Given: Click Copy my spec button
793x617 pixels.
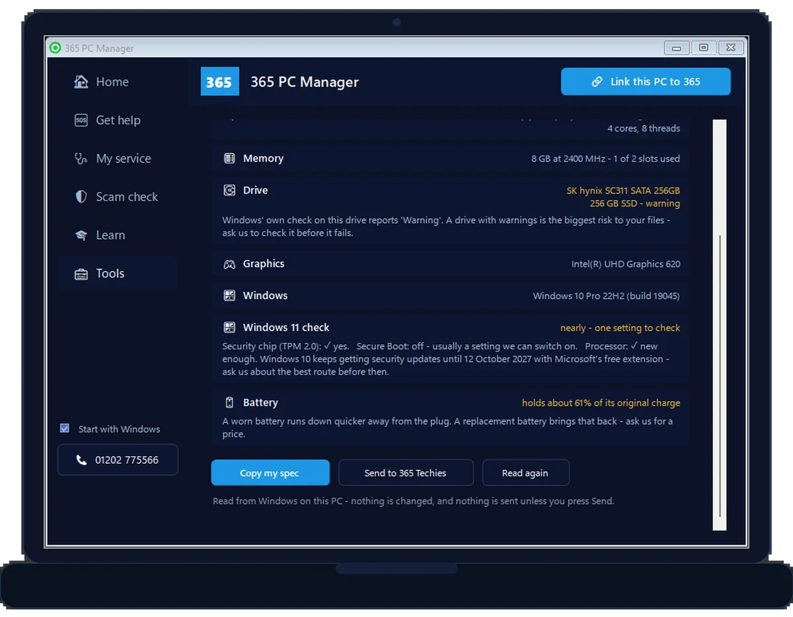Looking at the screenshot, I should pos(270,472).
